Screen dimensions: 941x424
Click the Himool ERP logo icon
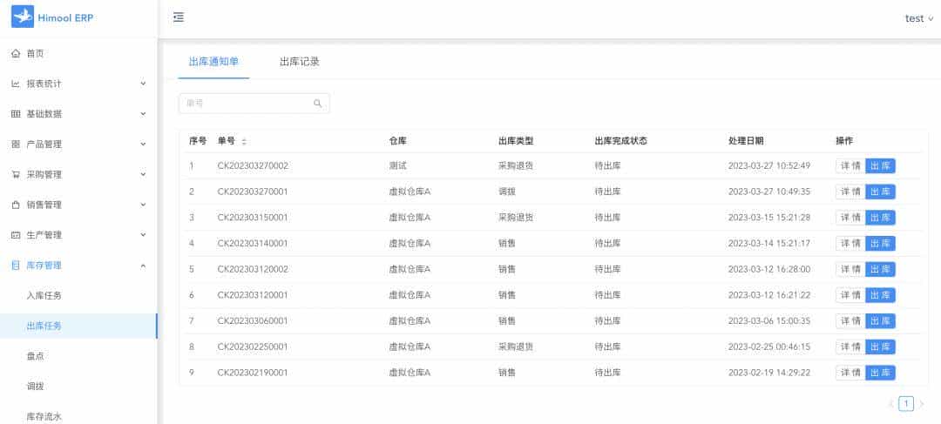(x=23, y=17)
